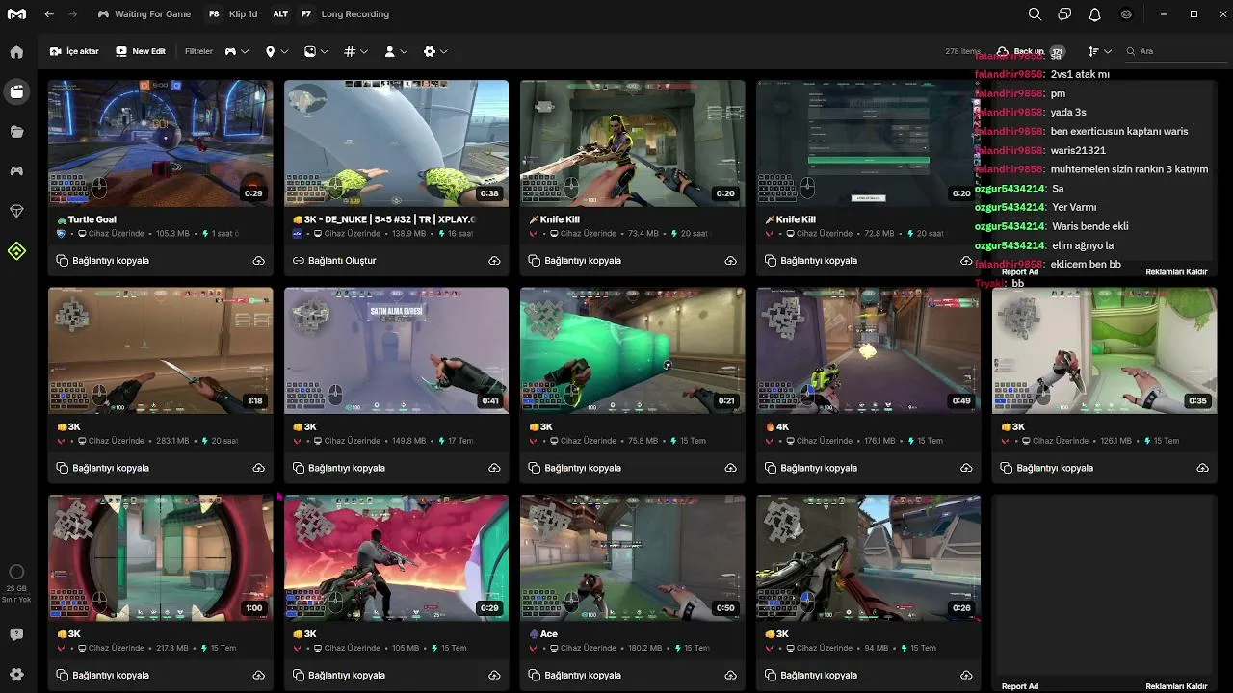Image resolution: width=1233 pixels, height=693 pixels.
Task: Click the green diamond icon in the sidebar
Action: coord(16,251)
